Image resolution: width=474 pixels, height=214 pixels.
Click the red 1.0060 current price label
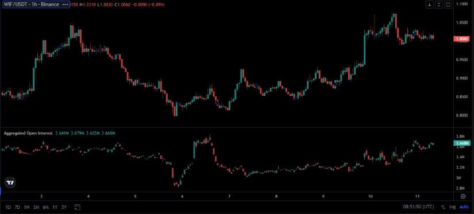tap(461, 38)
